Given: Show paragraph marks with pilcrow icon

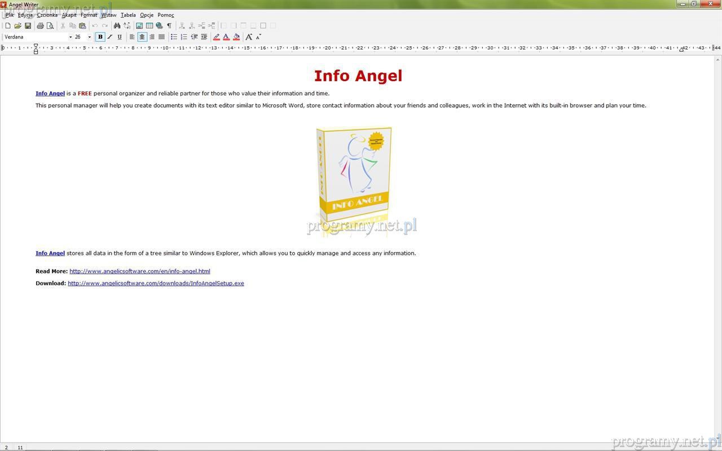Looking at the screenshot, I should [169, 26].
